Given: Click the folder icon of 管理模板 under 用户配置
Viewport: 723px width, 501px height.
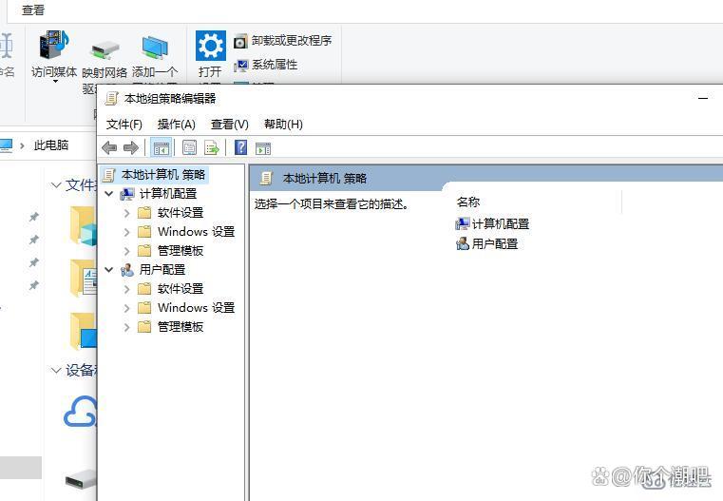Looking at the screenshot, I should (144, 327).
